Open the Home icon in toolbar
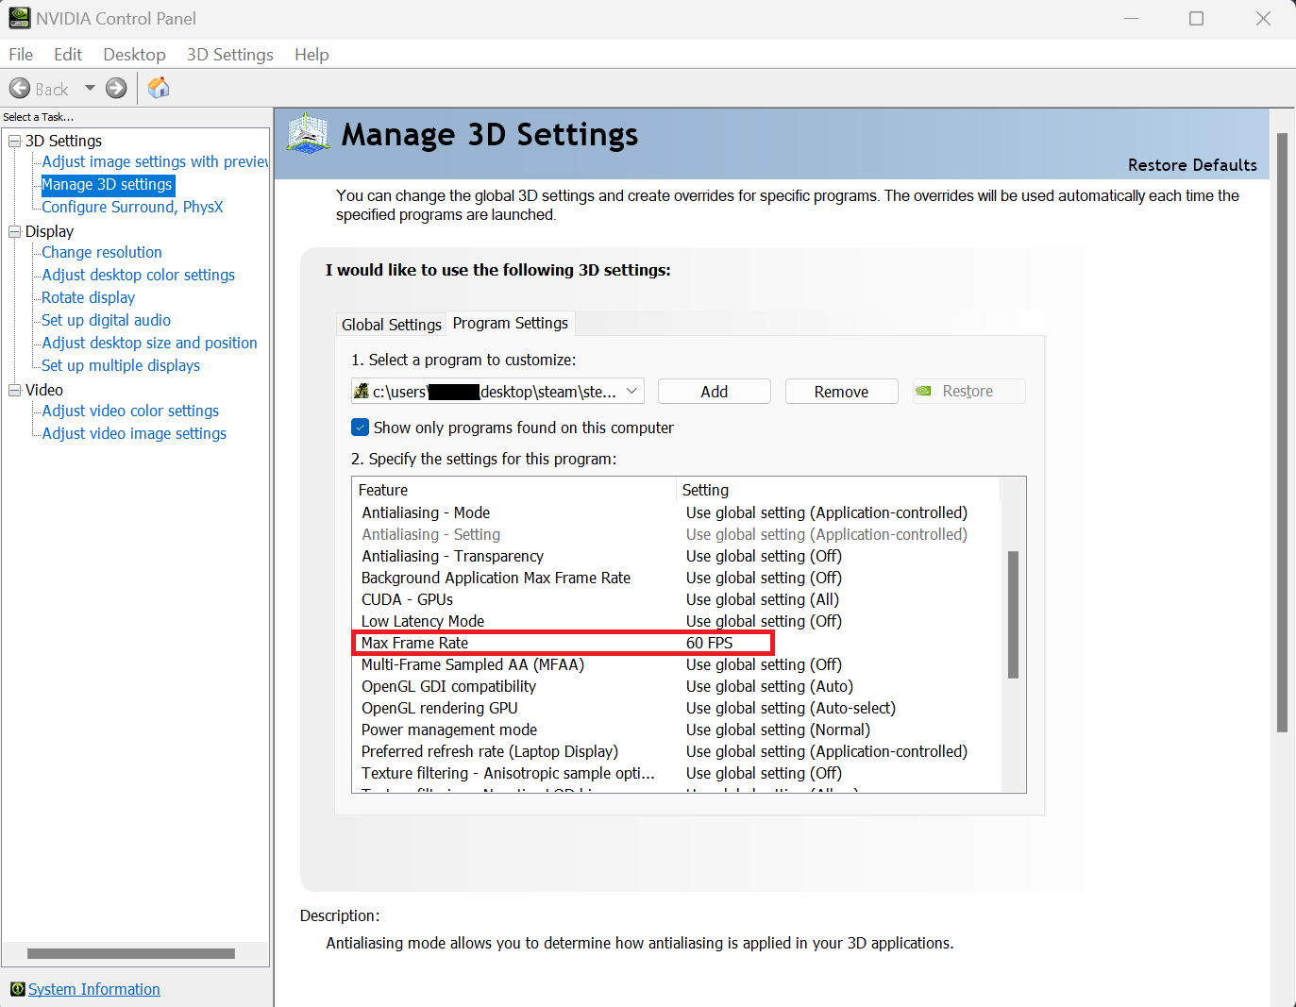Viewport: 1296px width, 1007px height. tap(159, 88)
